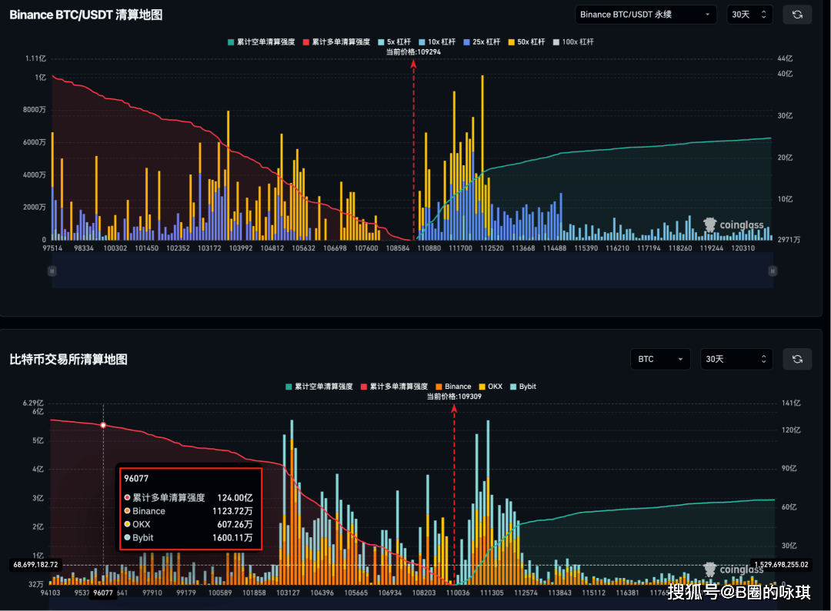Refresh the Bitcoin exchange liquidation map
The image size is (831, 611).
point(797,359)
